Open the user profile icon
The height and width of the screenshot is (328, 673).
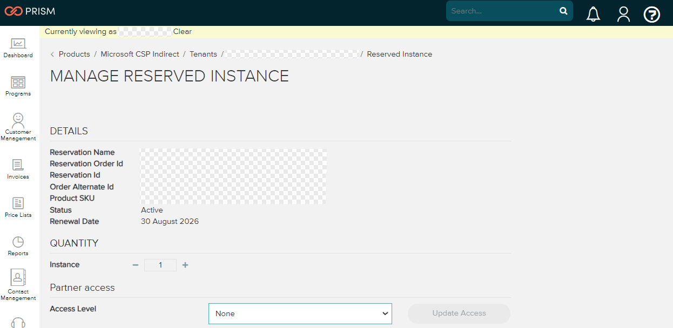point(623,14)
